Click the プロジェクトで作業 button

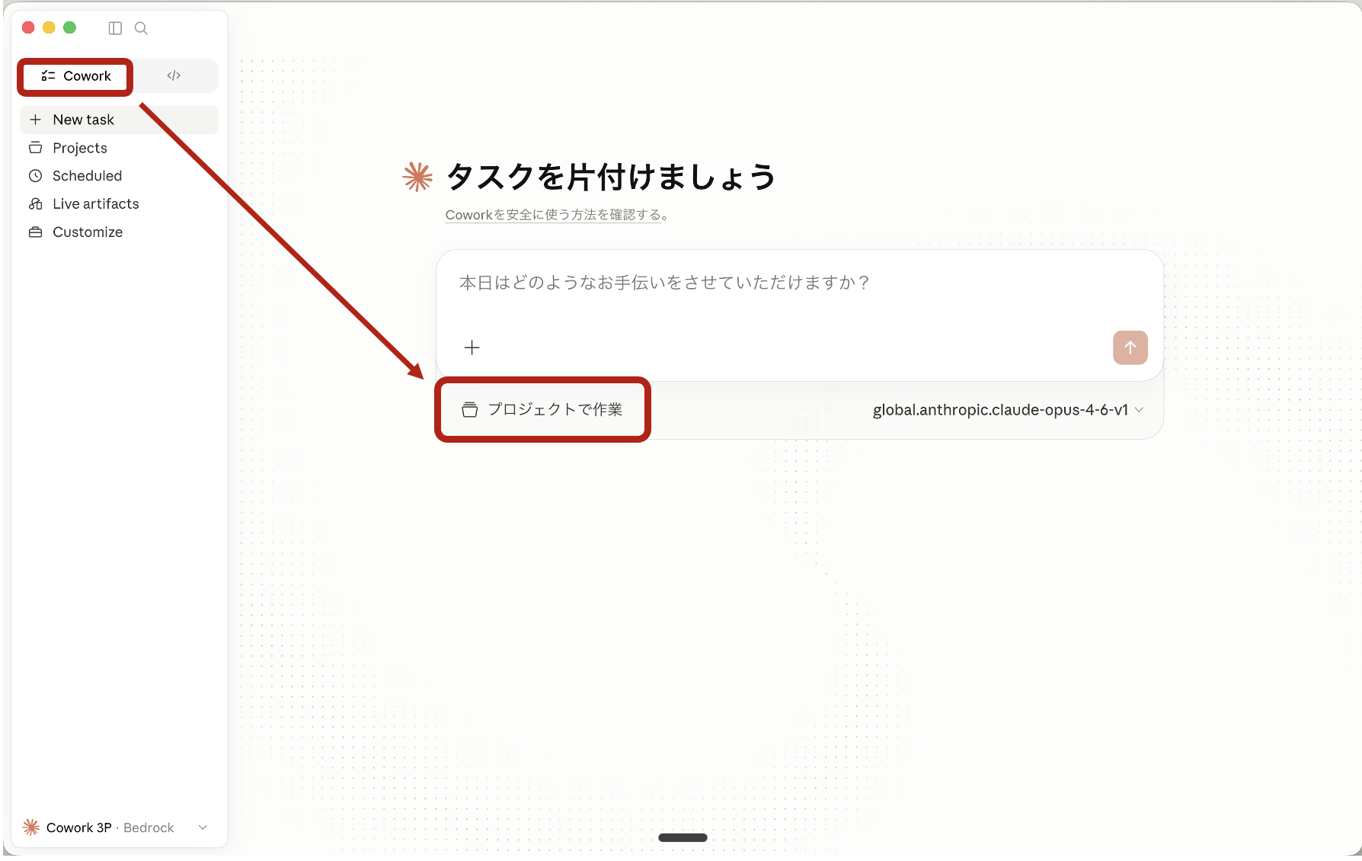(542, 410)
